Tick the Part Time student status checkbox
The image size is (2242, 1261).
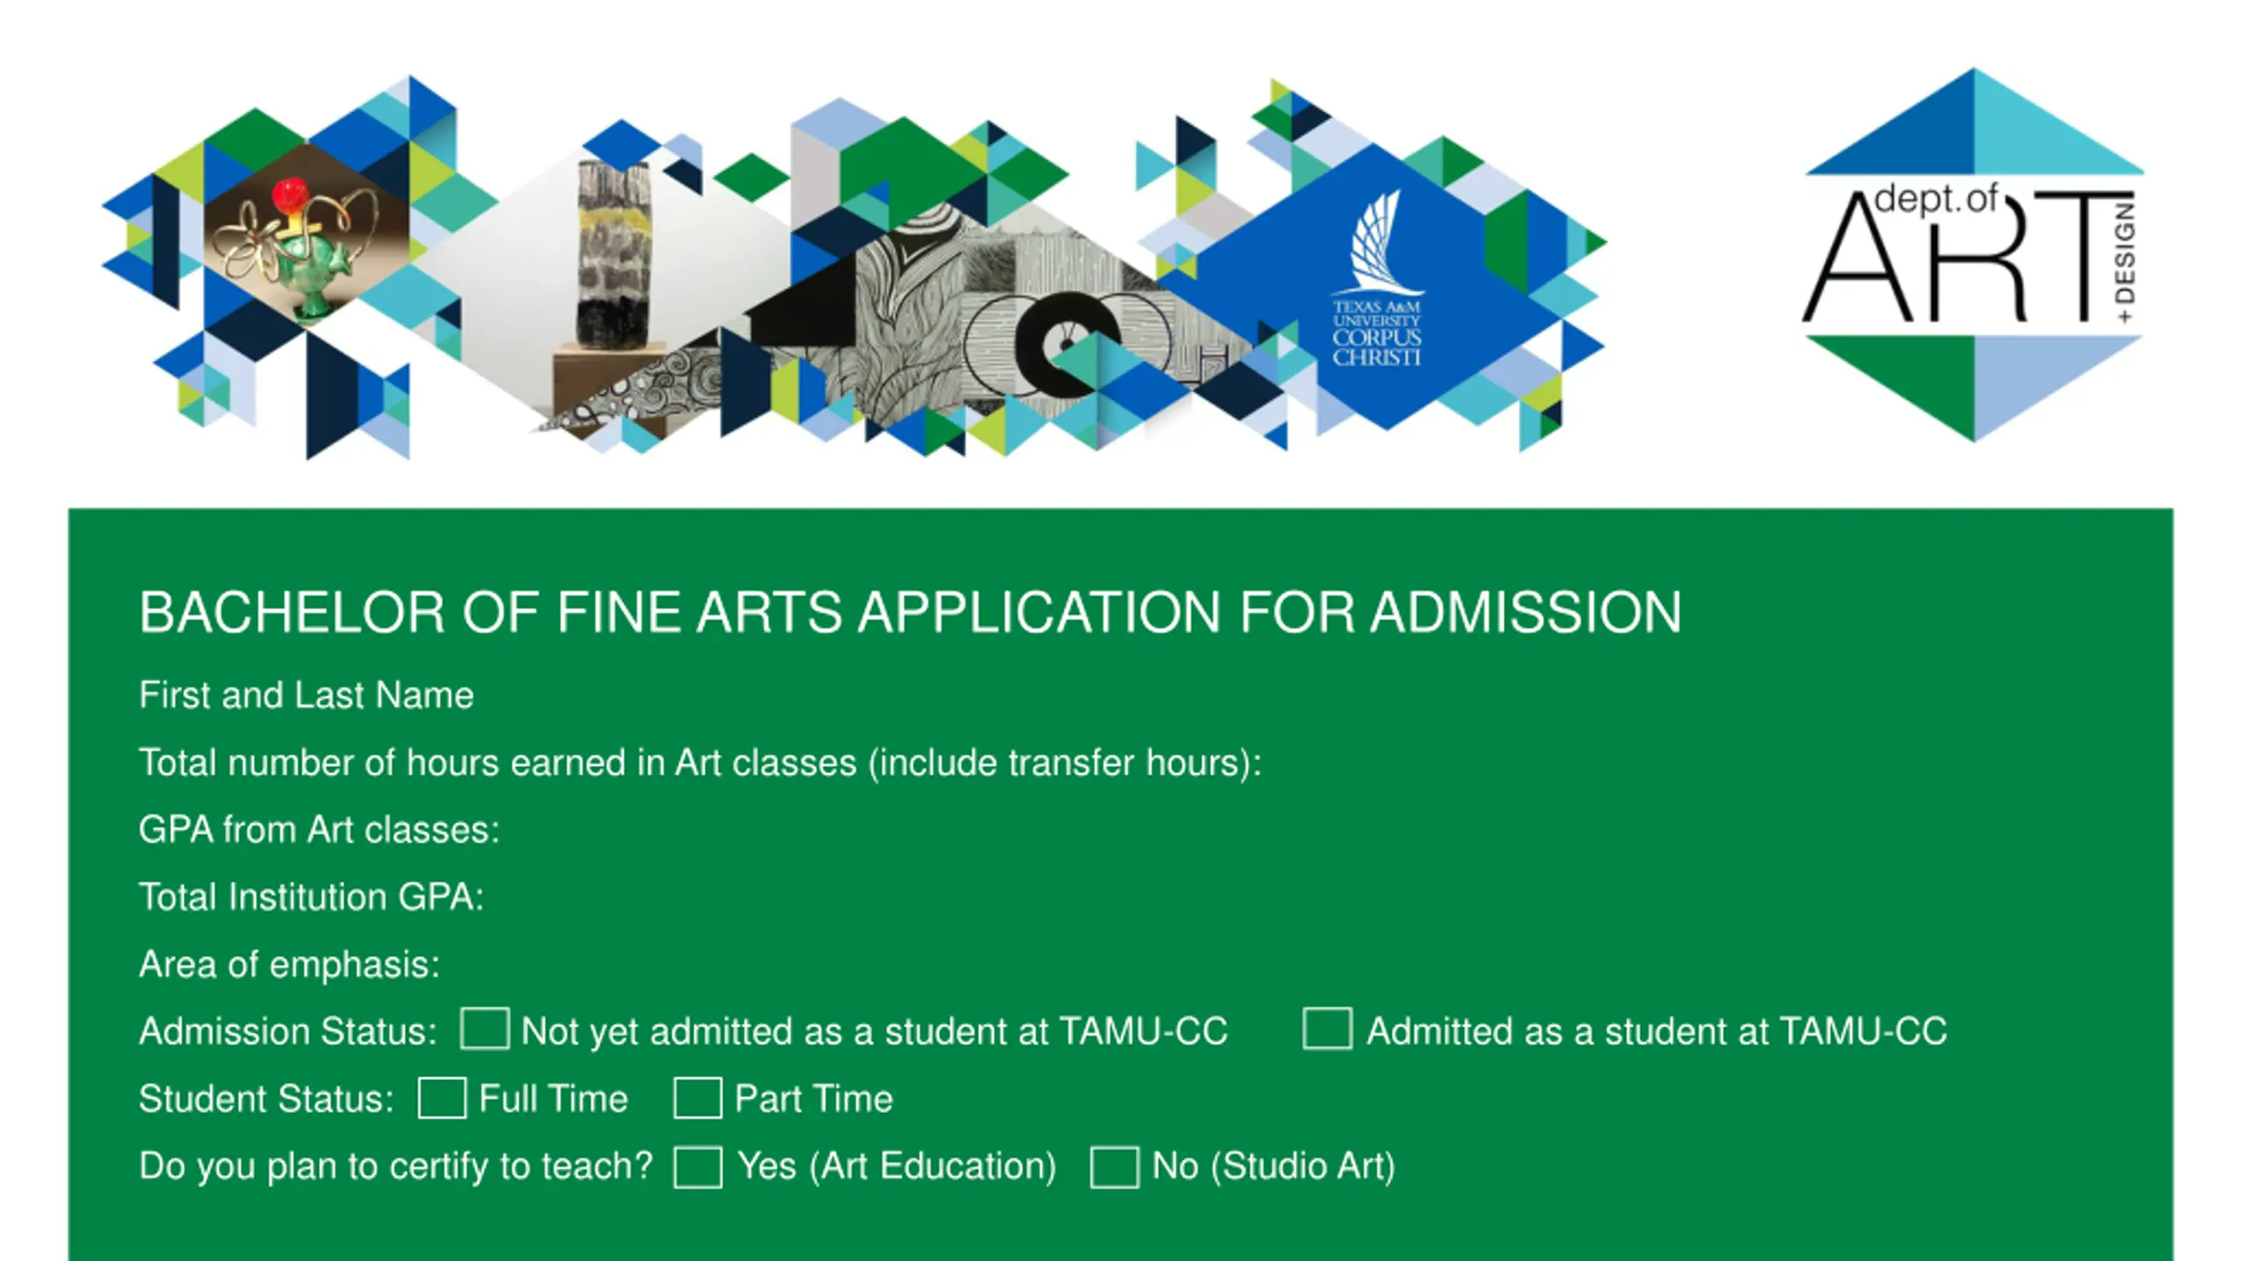[698, 1097]
